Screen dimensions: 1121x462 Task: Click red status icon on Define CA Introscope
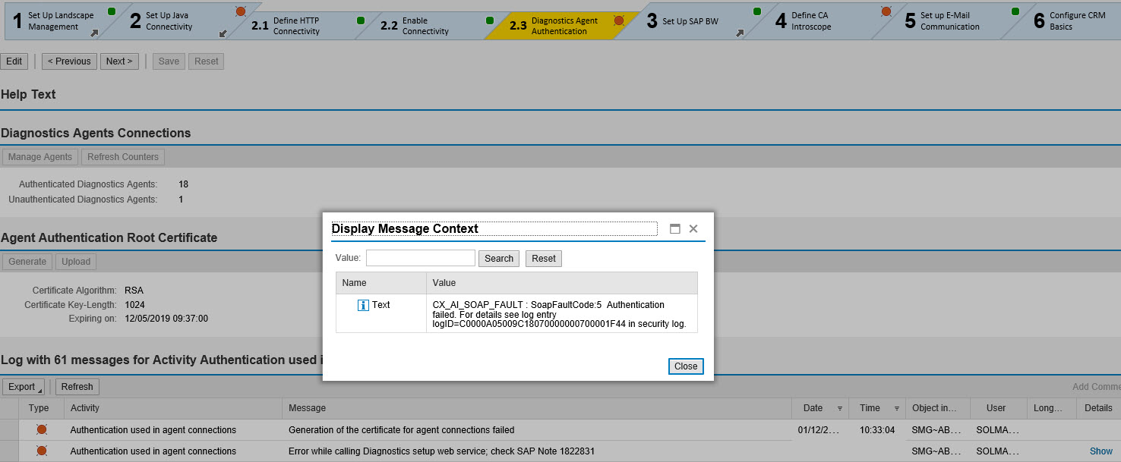click(x=886, y=11)
